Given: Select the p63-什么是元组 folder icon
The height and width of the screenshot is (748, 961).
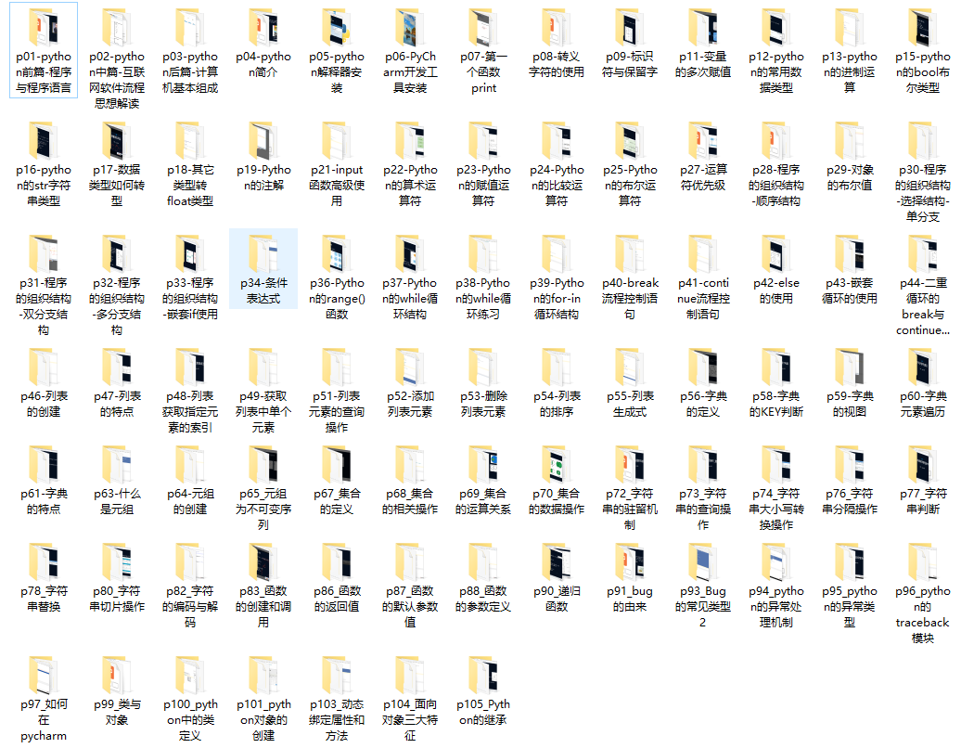Looking at the screenshot, I should tap(117, 465).
